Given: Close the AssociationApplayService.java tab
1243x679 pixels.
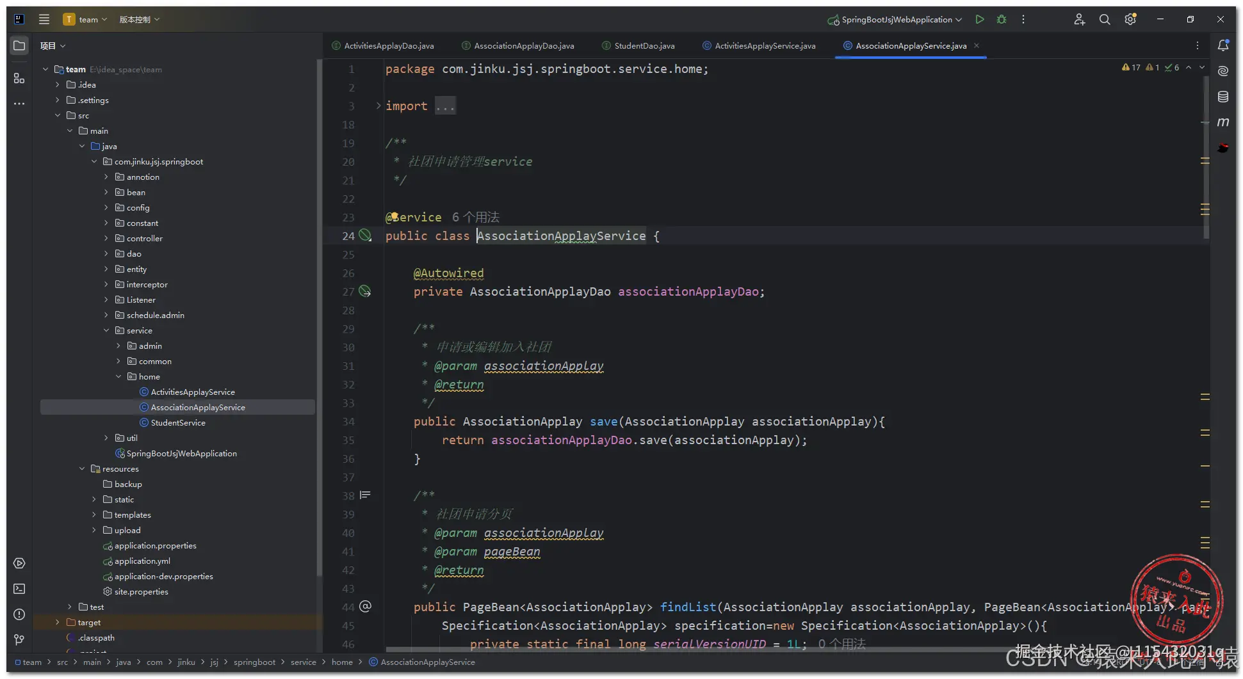Looking at the screenshot, I should click(977, 45).
